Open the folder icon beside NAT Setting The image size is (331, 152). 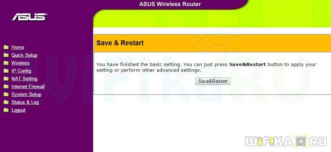6,78
